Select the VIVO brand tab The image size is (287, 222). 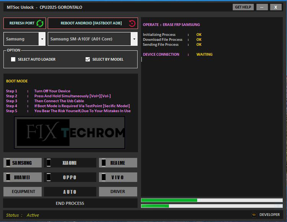pyautogui.click(x=118, y=177)
